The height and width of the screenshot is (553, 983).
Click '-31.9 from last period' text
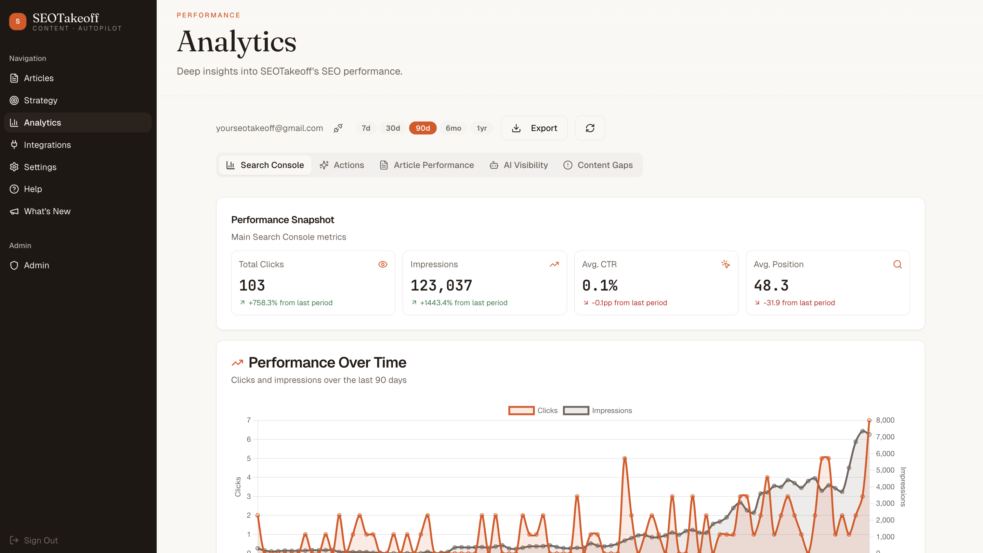click(x=799, y=303)
